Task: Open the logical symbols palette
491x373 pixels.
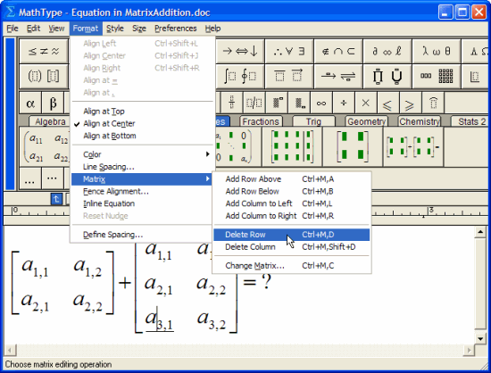Action: click(289, 52)
